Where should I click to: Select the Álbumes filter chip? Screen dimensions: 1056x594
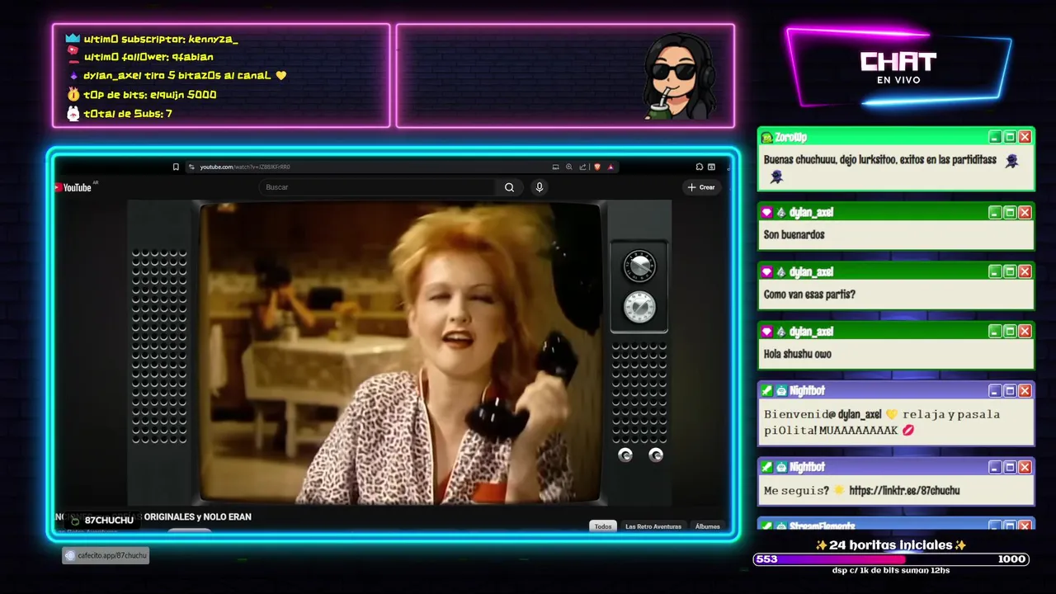[x=708, y=526]
